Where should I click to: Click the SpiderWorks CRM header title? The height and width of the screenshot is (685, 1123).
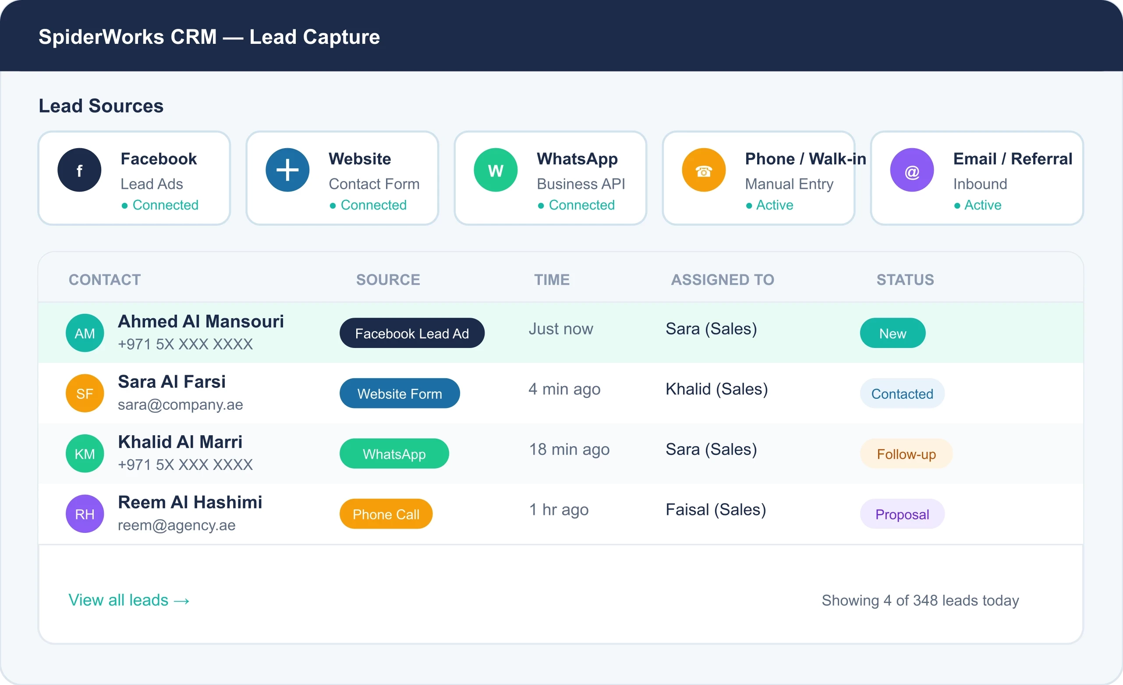[209, 36]
